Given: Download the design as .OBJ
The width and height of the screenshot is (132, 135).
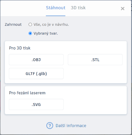Looking at the screenshot, I should (x=36, y=60).
